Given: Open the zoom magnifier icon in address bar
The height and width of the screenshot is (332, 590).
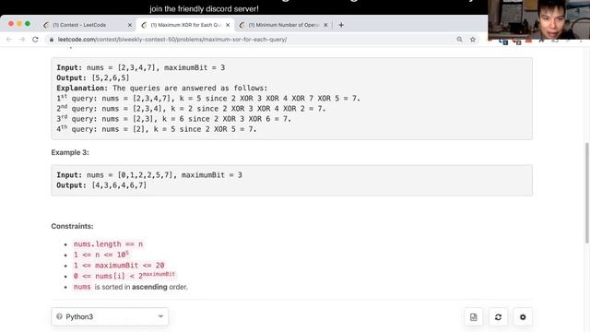Looking at the screenshot, I should coord(459,39).
